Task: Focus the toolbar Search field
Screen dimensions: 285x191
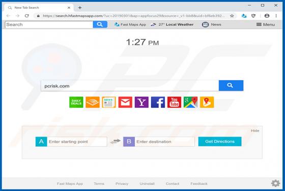Action: coord(49,24)
